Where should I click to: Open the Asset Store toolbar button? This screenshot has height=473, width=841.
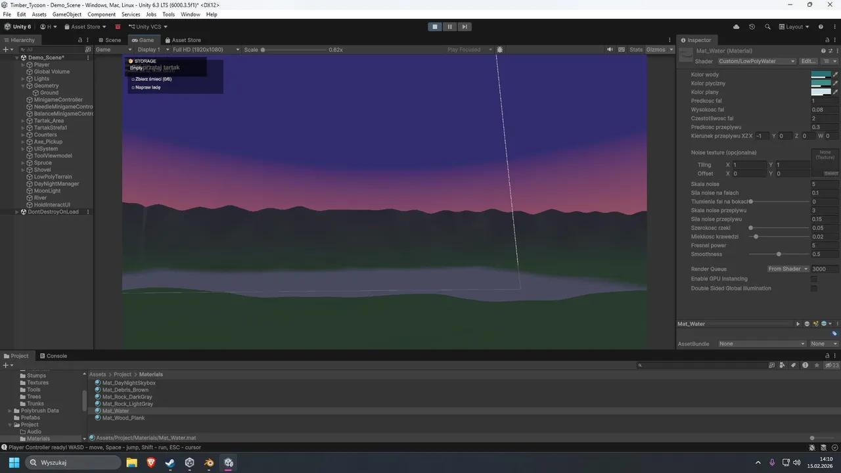tap(85, 27)
